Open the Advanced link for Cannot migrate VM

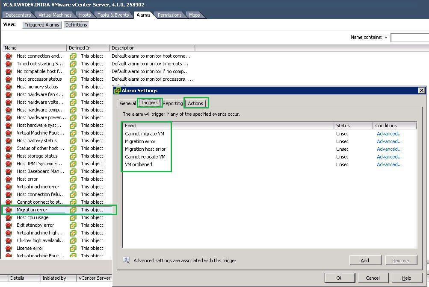[x=389, y=134]
